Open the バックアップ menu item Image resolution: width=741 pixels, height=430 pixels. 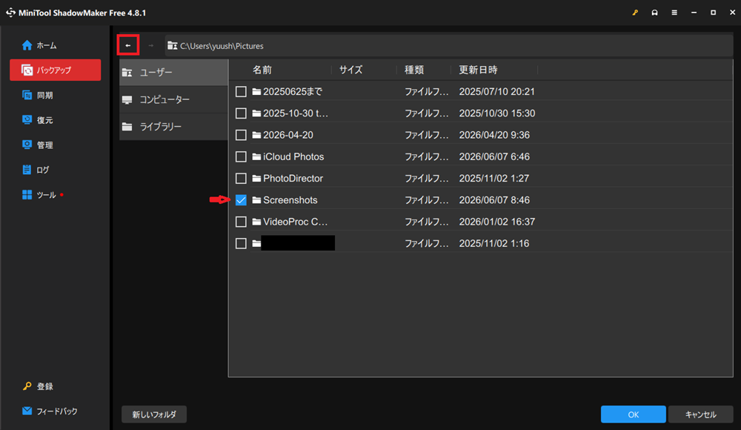56,70
